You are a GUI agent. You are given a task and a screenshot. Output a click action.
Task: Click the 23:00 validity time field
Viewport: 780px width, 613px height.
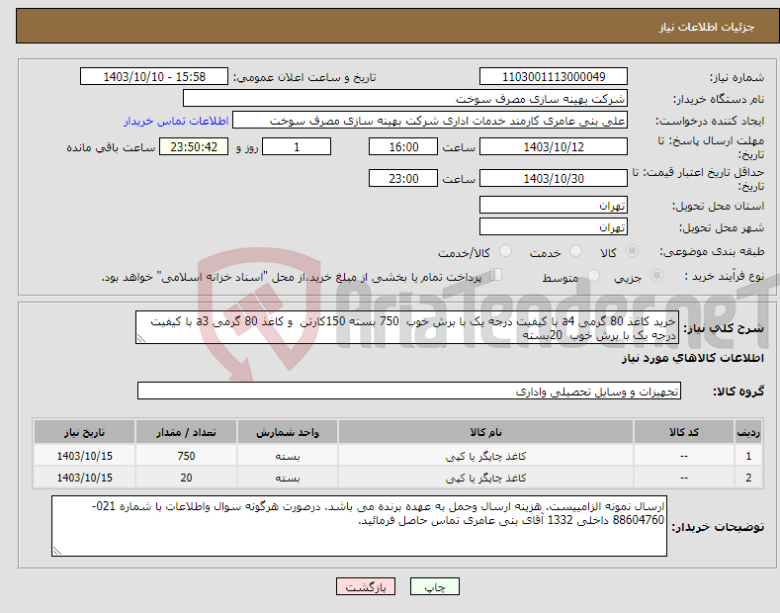403,178
